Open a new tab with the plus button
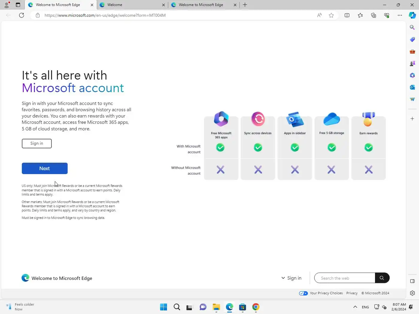This screenshot has height=314, width=419. [245, 5]
